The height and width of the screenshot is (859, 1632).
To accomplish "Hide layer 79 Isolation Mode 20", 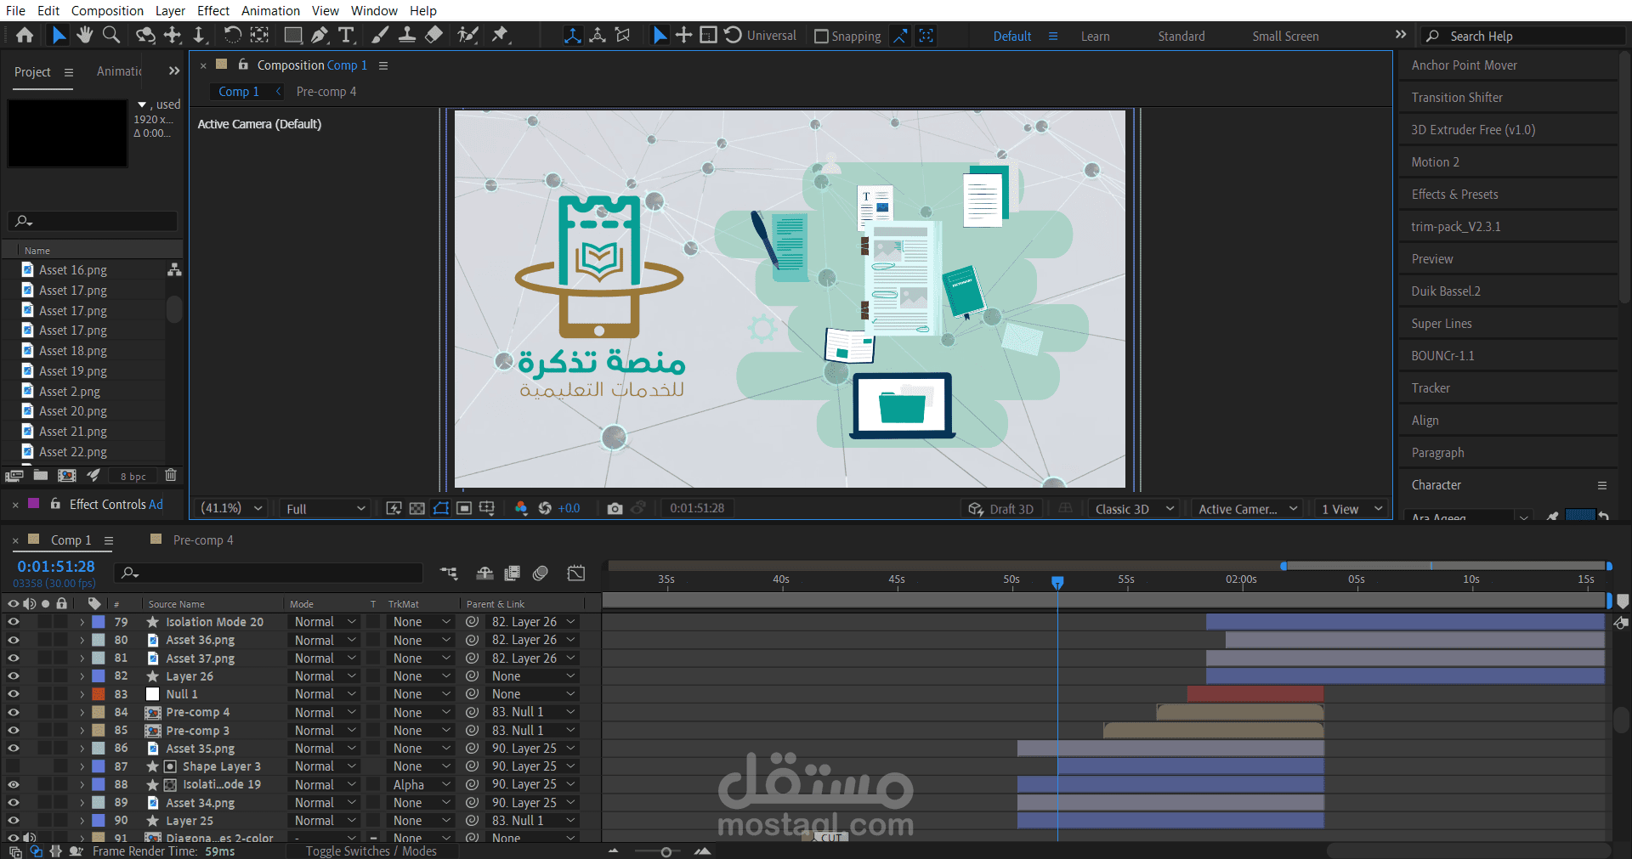I will coord(13,622).
